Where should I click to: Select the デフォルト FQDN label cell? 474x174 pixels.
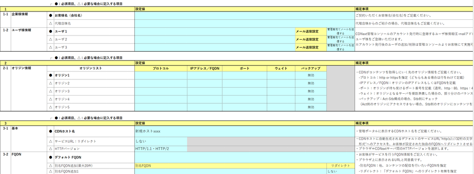pos(94,157)
